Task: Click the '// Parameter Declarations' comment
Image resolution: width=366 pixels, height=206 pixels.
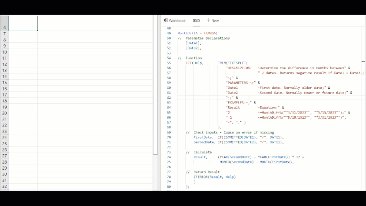Action: click(x=204, y=38)
